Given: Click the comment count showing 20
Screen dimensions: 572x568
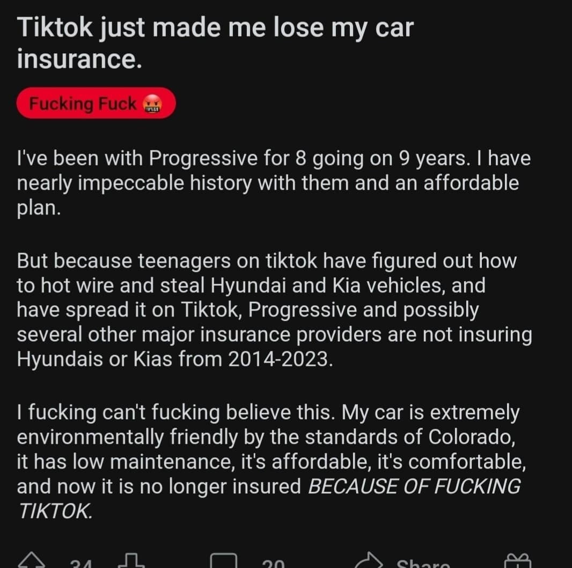Looking at the screenshot, I should tap(274, 564).
